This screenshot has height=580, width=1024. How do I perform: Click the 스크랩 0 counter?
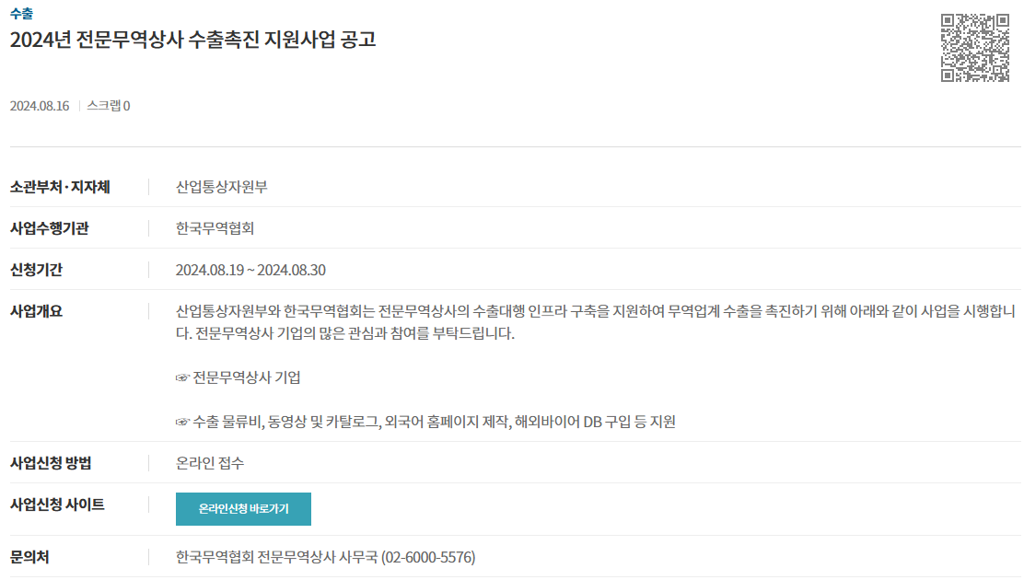pos(109,106)
